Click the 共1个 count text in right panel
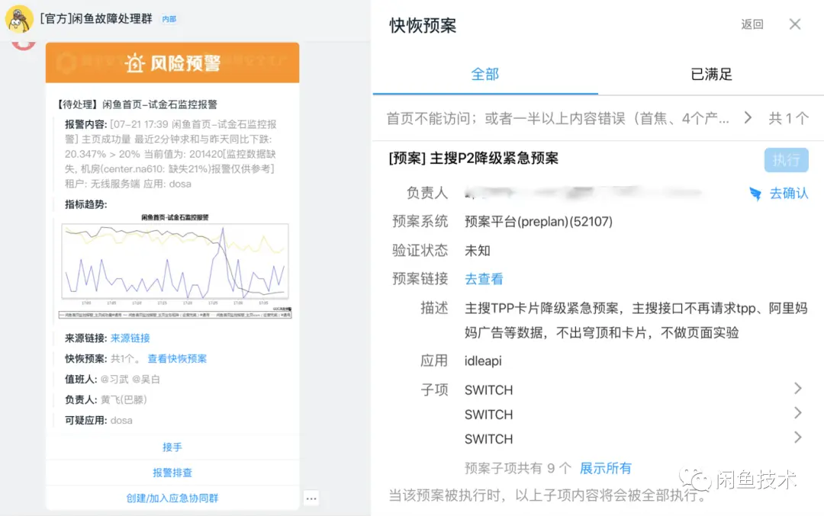 788,119
